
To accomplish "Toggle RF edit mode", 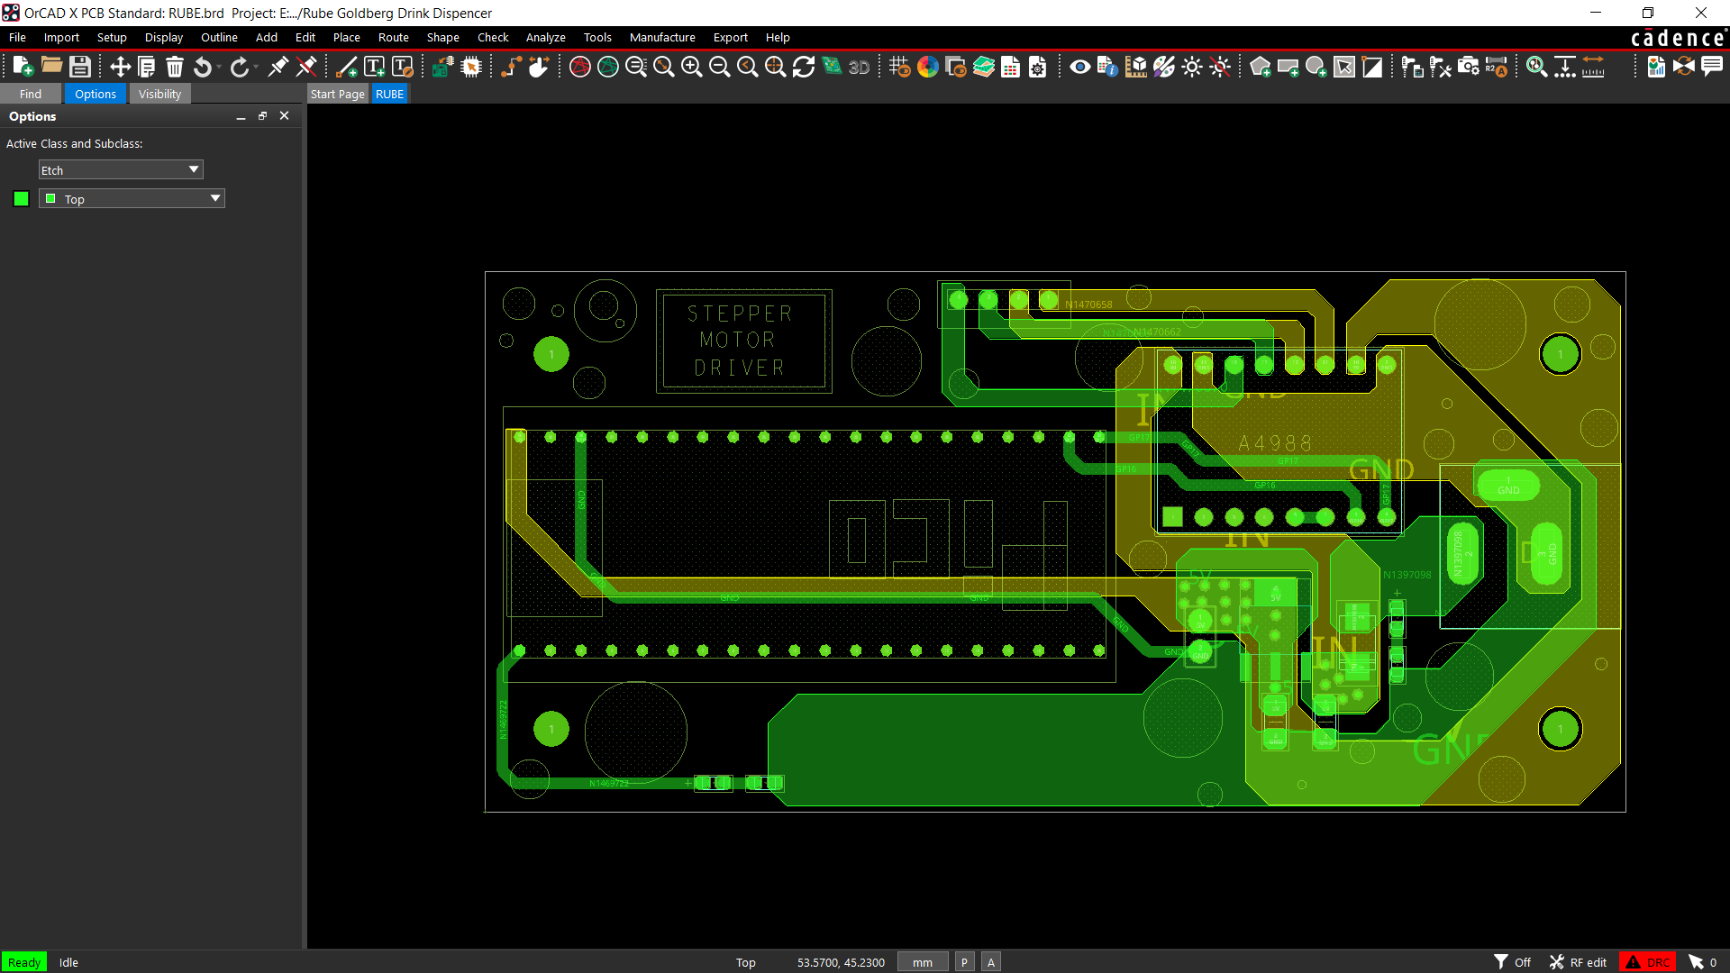I will [x=1578, y=962].
